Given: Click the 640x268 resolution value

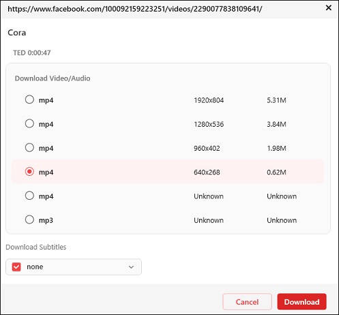Looking at the screenshot, I should pyautogui.click(x=207, y=172).
